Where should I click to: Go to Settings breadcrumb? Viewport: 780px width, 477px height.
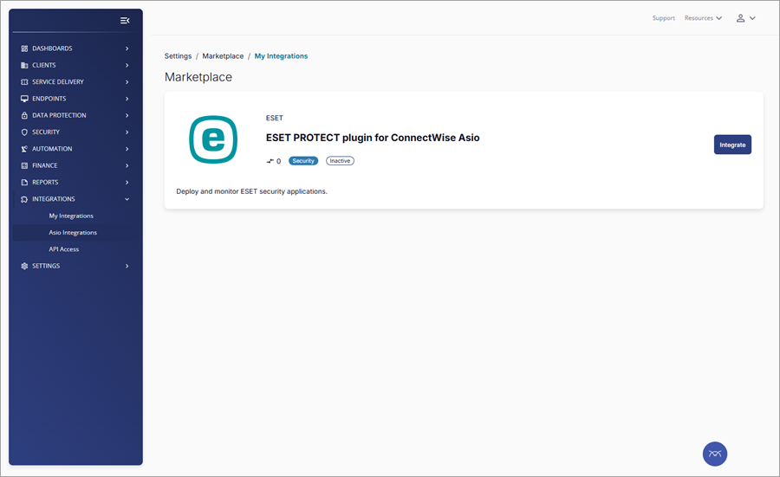pos(178,56)
